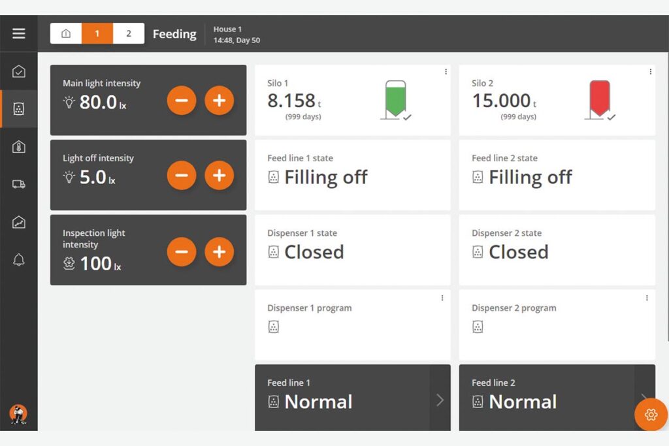Click the orange settings gear button
This screenshot has width=669, height=446.
pos(650,415)
